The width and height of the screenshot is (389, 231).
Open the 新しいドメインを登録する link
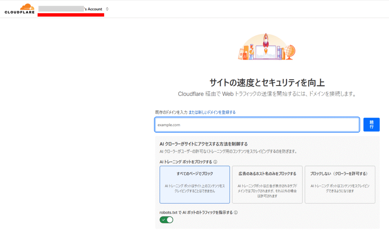pos(212,112)
